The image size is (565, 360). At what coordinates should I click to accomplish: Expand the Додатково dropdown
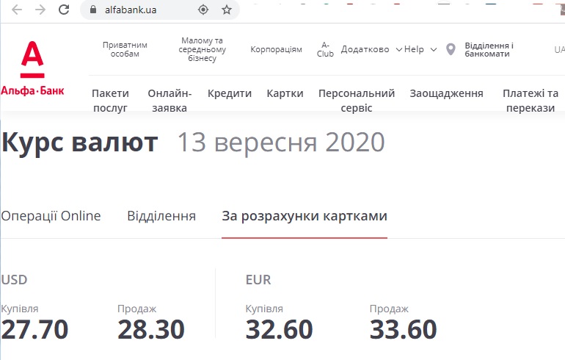point(371,49)
